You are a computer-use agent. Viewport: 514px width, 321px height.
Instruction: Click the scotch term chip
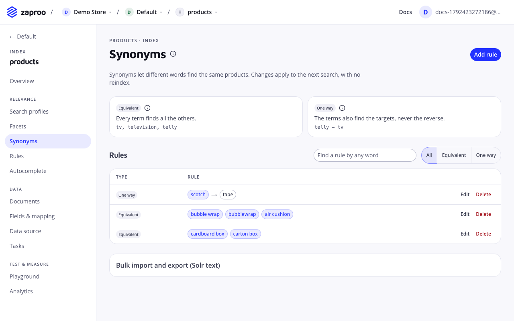click(198, 195)
